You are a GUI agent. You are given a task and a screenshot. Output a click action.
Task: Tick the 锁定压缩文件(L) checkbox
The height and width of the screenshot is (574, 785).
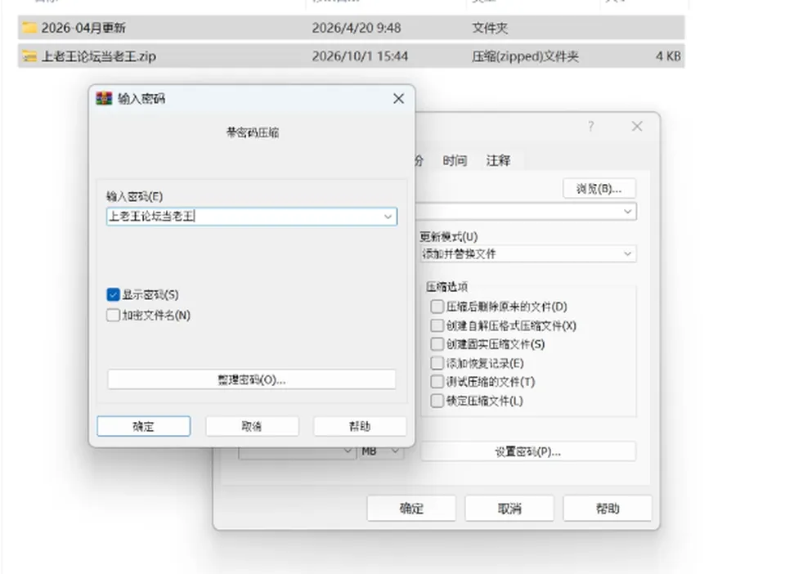click(437, 401)
